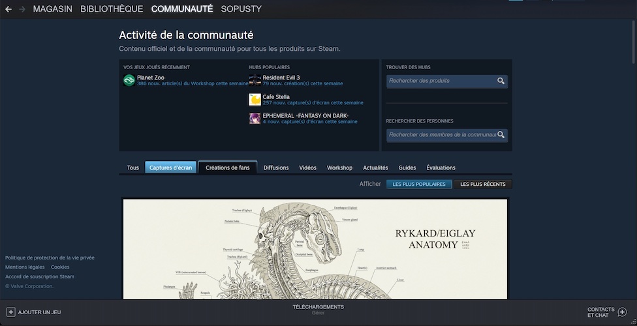Open the Resident Evil 3 hub icon
The image size is (637, 326).
pos(255,80)
